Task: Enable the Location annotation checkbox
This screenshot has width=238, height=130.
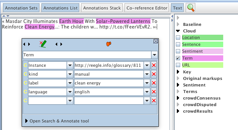Action: 178,37
